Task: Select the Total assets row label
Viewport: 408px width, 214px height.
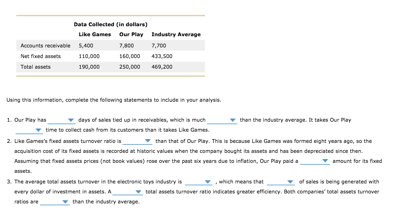Action: [35, 67]
